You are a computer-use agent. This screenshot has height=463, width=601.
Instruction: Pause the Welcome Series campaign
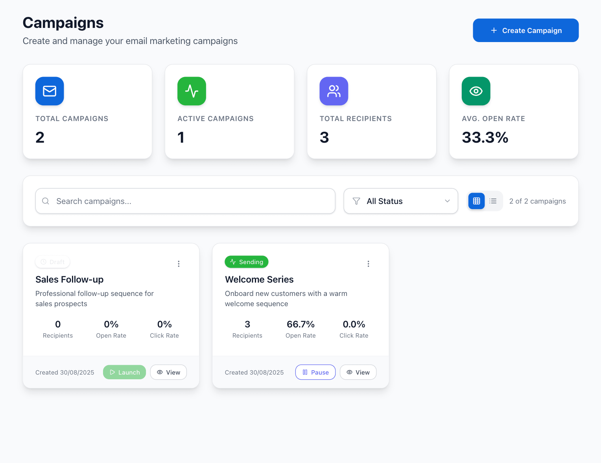click(315, 372)
